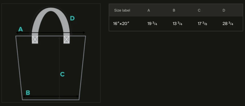The width and height of the screenshot is (245, 106).
Task: Click the teal letter A on the diagram
Action: (x=21, y=29)
